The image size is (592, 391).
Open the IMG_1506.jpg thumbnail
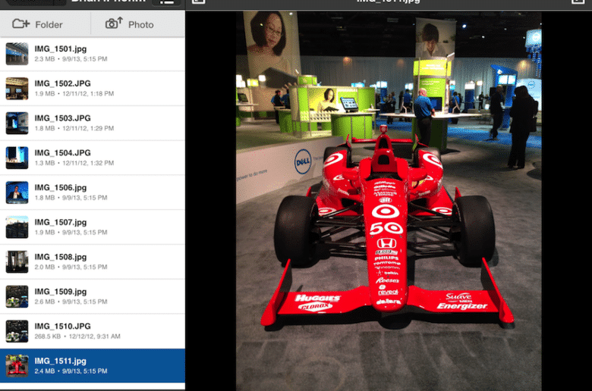(x=17, y=192)
